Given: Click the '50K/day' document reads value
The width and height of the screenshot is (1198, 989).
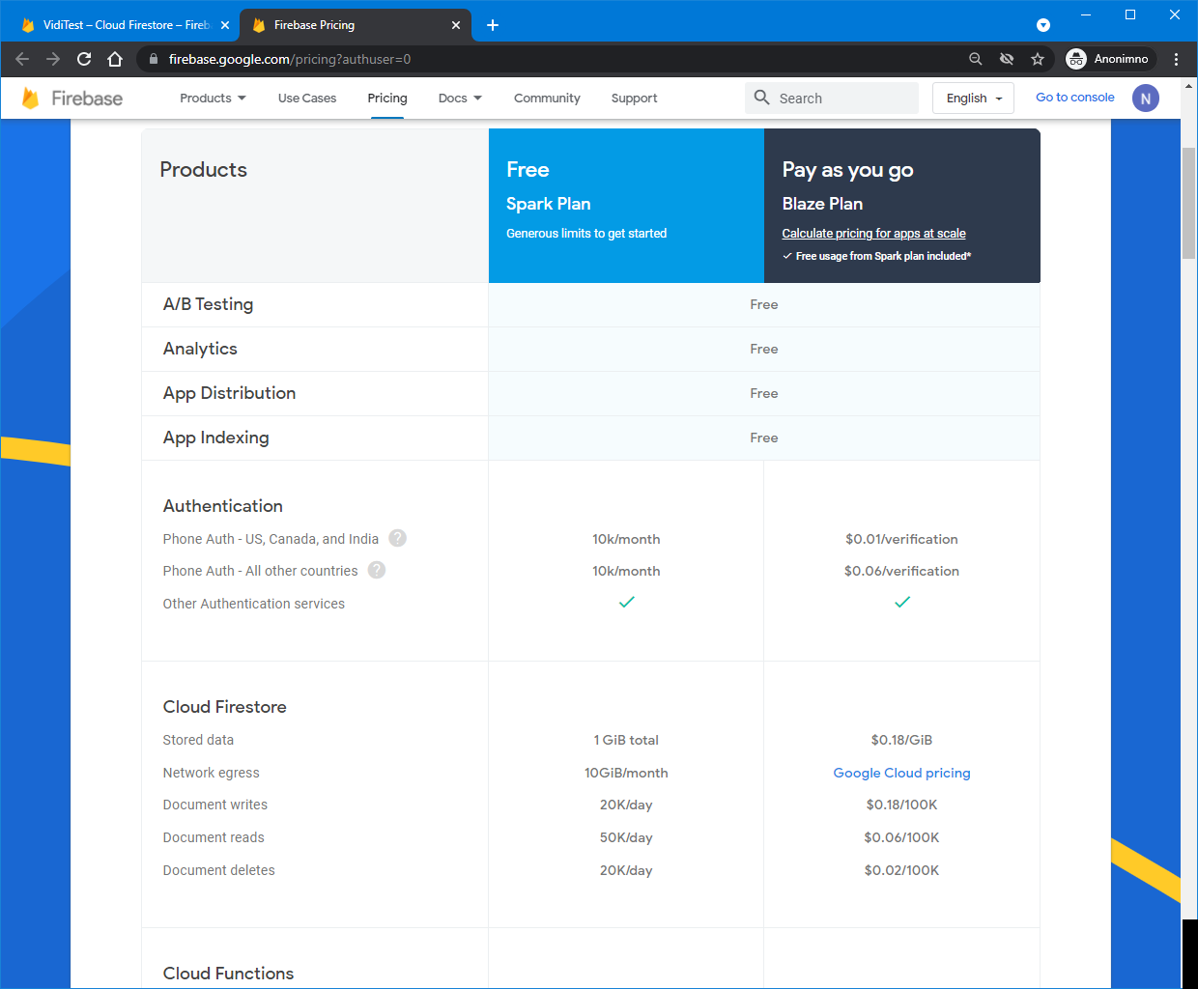Looking at the screenshot, I should click(626, 837).
